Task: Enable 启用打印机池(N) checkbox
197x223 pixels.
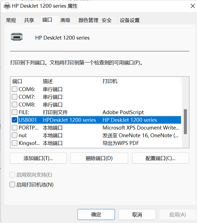Action: (x=12, y=185)
